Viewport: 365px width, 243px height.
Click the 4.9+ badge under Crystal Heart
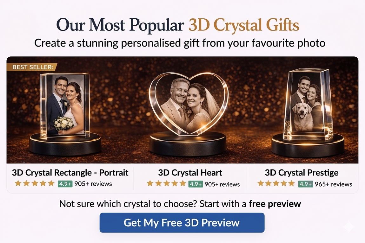196,184
